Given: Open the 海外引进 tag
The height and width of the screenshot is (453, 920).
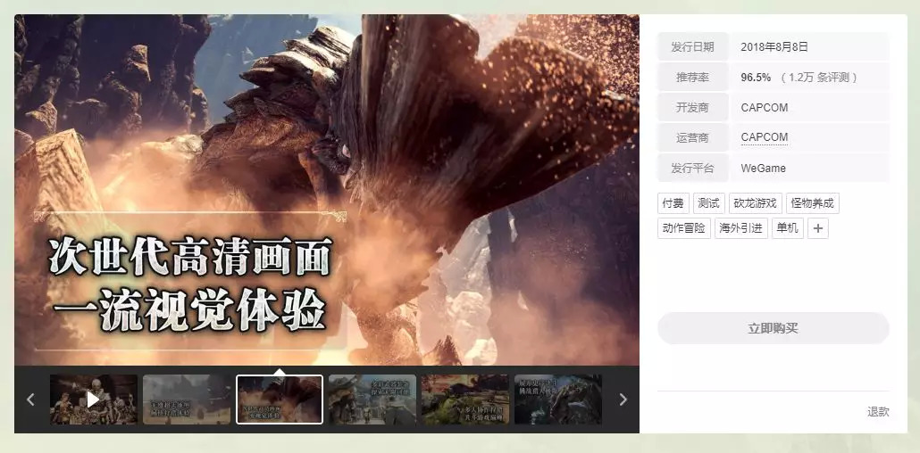Looking at the screenshot, I should tap(740, 228).
